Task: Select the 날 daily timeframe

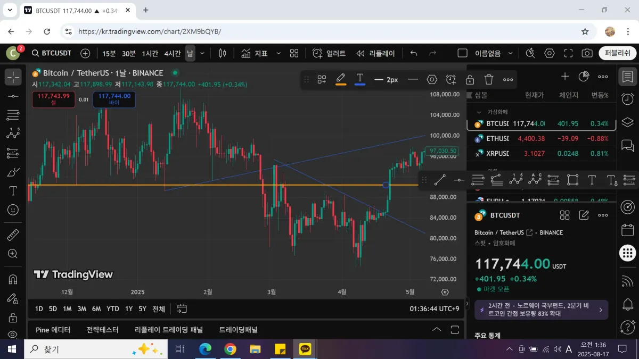Action: click(x=190, y=53)
